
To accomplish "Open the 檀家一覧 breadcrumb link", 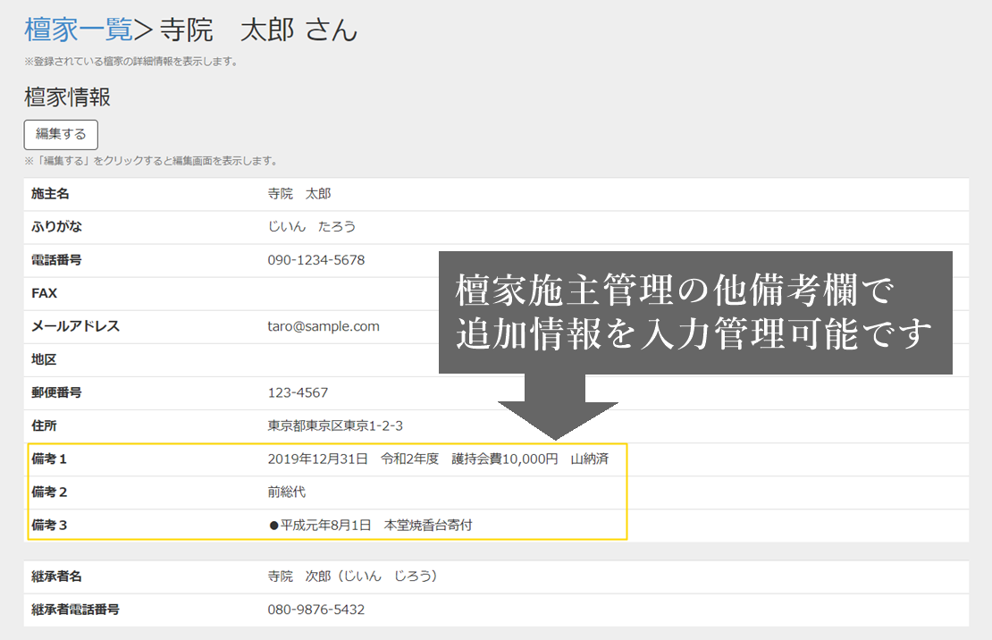I will point(78,29).
